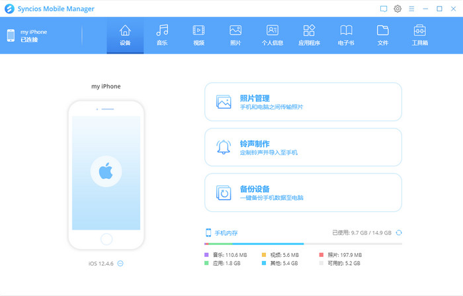Click the Apple logo on phone preview
The height and width of the screenshot is (296, 463).
106,172
